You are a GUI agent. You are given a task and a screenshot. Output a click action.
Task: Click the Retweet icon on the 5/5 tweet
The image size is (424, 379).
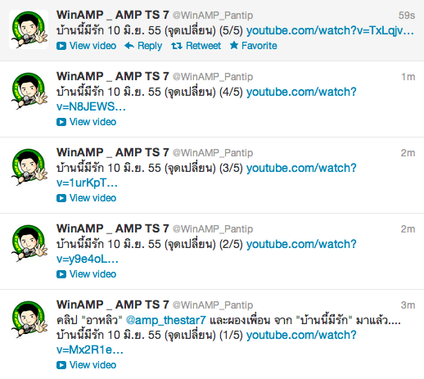[177, 46]
